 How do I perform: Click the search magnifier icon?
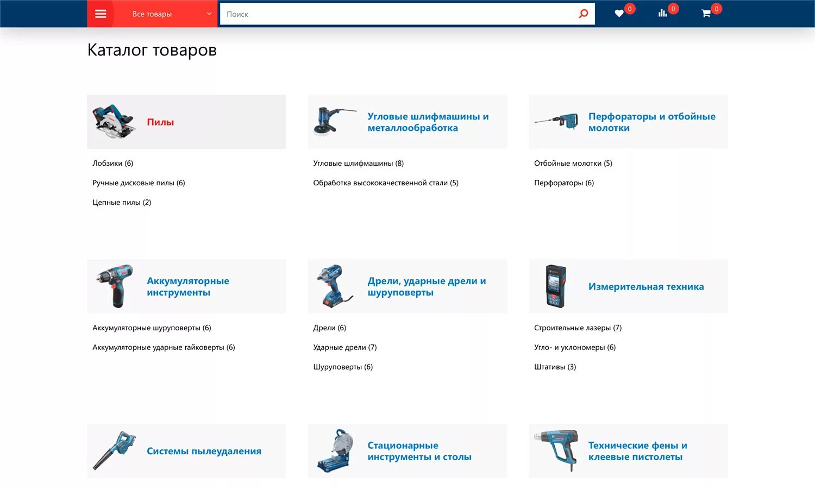tap(584, 14)
